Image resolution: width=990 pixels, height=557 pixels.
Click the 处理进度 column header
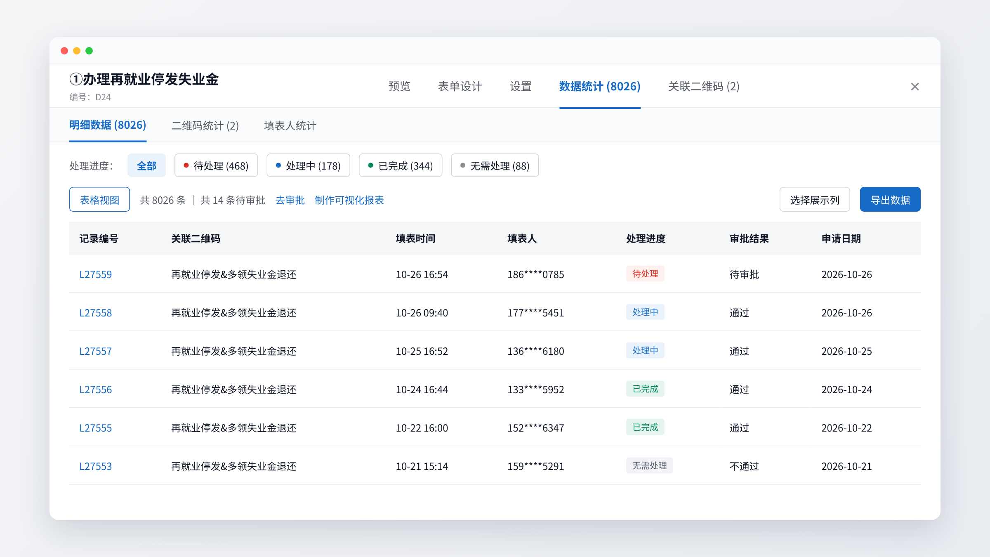(x=646, y=238)
